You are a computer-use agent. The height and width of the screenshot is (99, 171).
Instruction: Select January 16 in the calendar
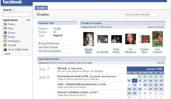145,85
